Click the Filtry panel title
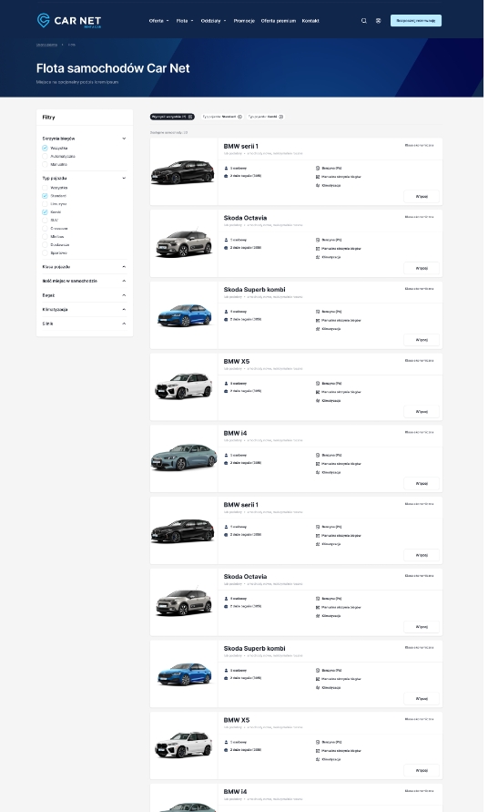Screen dimensions: 488x812 point(48,118)
